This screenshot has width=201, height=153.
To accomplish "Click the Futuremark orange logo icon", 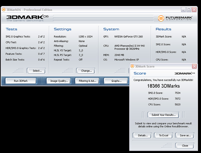I will 161,18.
